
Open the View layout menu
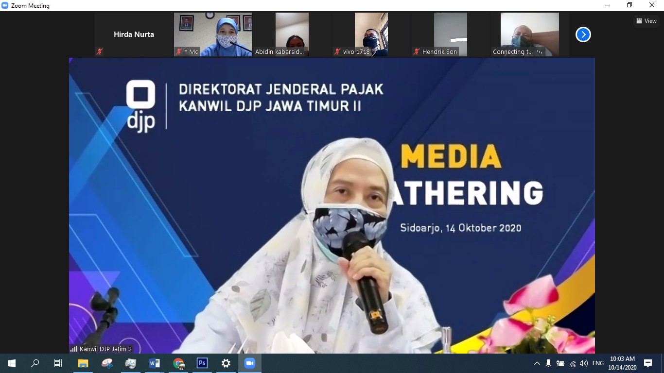(647, 21)
